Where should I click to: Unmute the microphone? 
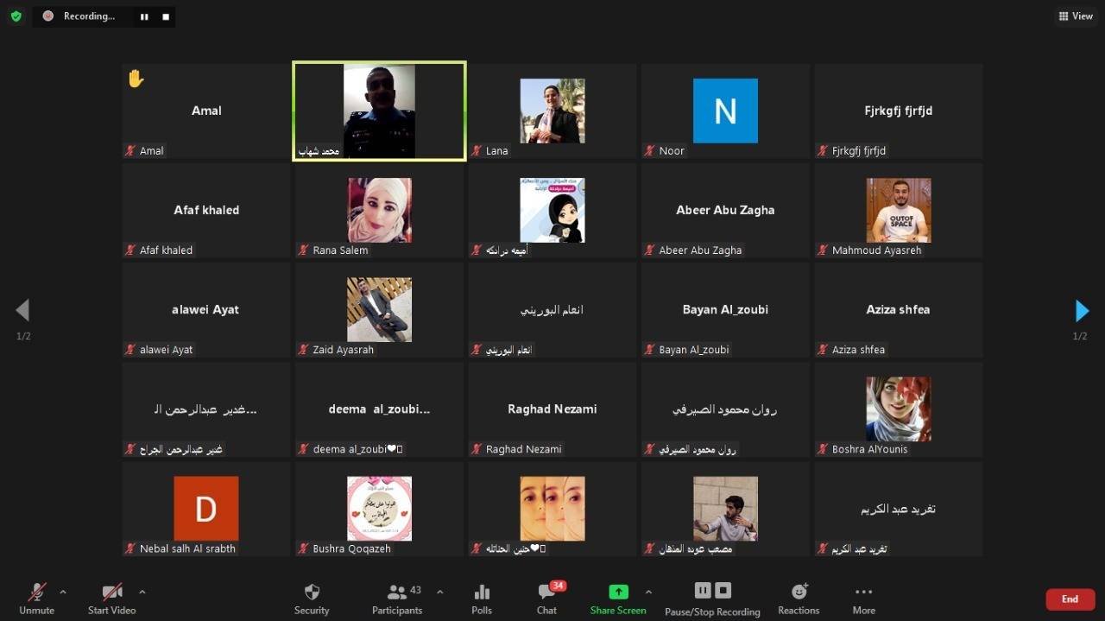point(37,599)
